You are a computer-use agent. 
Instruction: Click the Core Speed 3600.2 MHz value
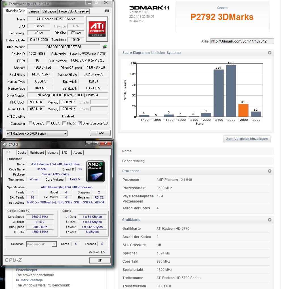click(x=40, y=217)
